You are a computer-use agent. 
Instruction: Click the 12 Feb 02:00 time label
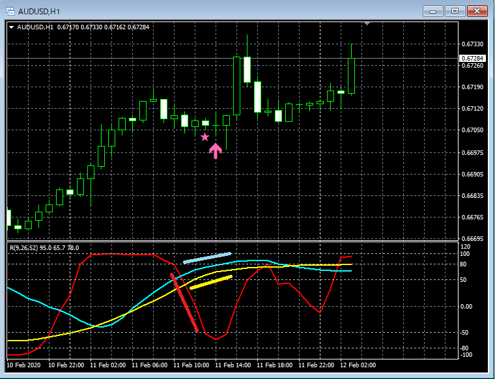(x=358, y=365)
